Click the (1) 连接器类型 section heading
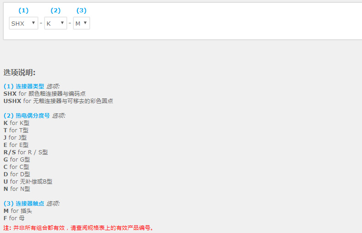 point(24,86)
